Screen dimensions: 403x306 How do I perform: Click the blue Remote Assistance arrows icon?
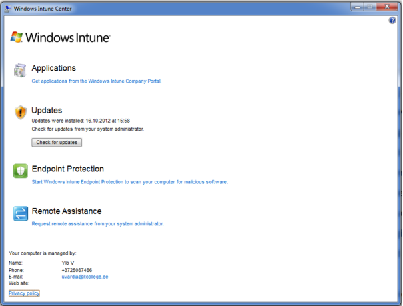[x=21, y=213]
